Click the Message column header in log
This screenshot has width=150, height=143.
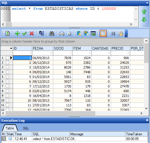coord(97,134)
